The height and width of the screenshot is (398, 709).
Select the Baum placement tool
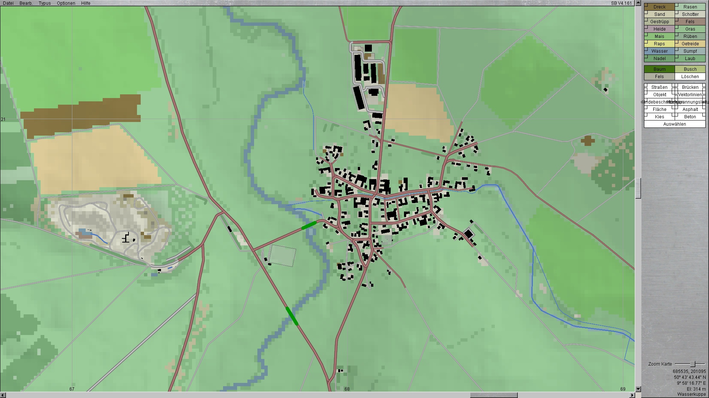tap(659, 69)
